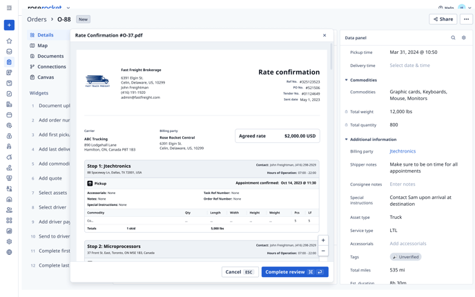The width and height of the screenshot is (475, 297).
Task: Zoom out the PDF with minus button
Action: click(x=323, y=251)
